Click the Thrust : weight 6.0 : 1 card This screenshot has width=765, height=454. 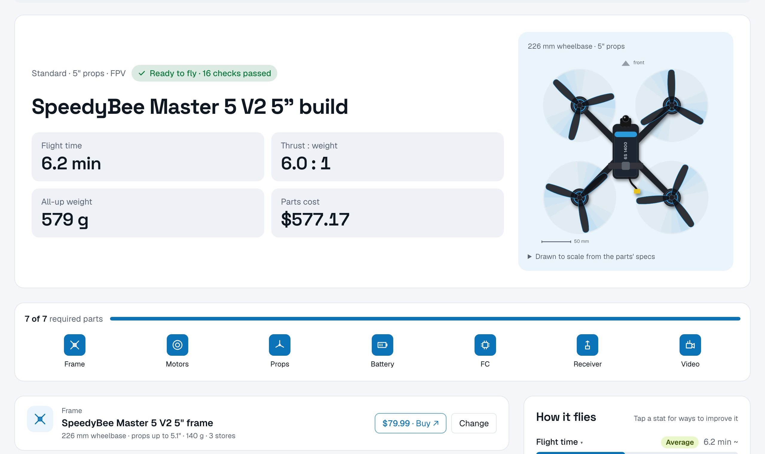point(387,157)
